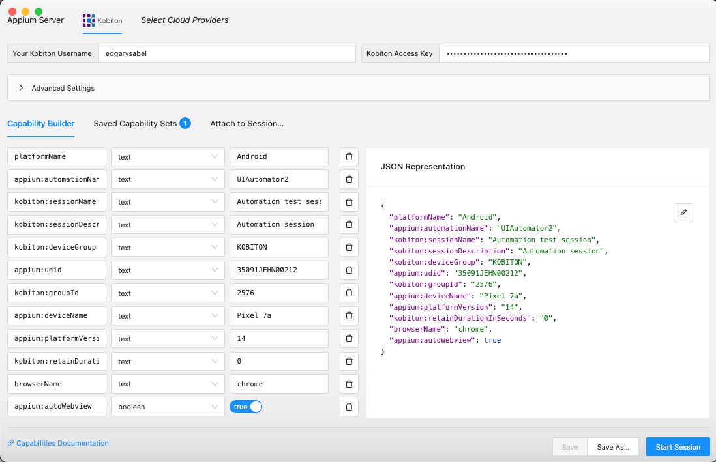Image resolution: width=716 pixels, height=462 pixels.
Task: Click the Start Session button
Action: pyautogui.click(x=678, y=447)
